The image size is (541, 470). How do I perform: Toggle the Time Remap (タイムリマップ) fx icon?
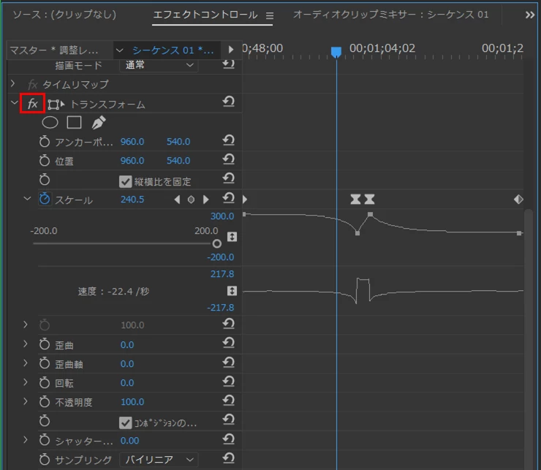[32, 85]
